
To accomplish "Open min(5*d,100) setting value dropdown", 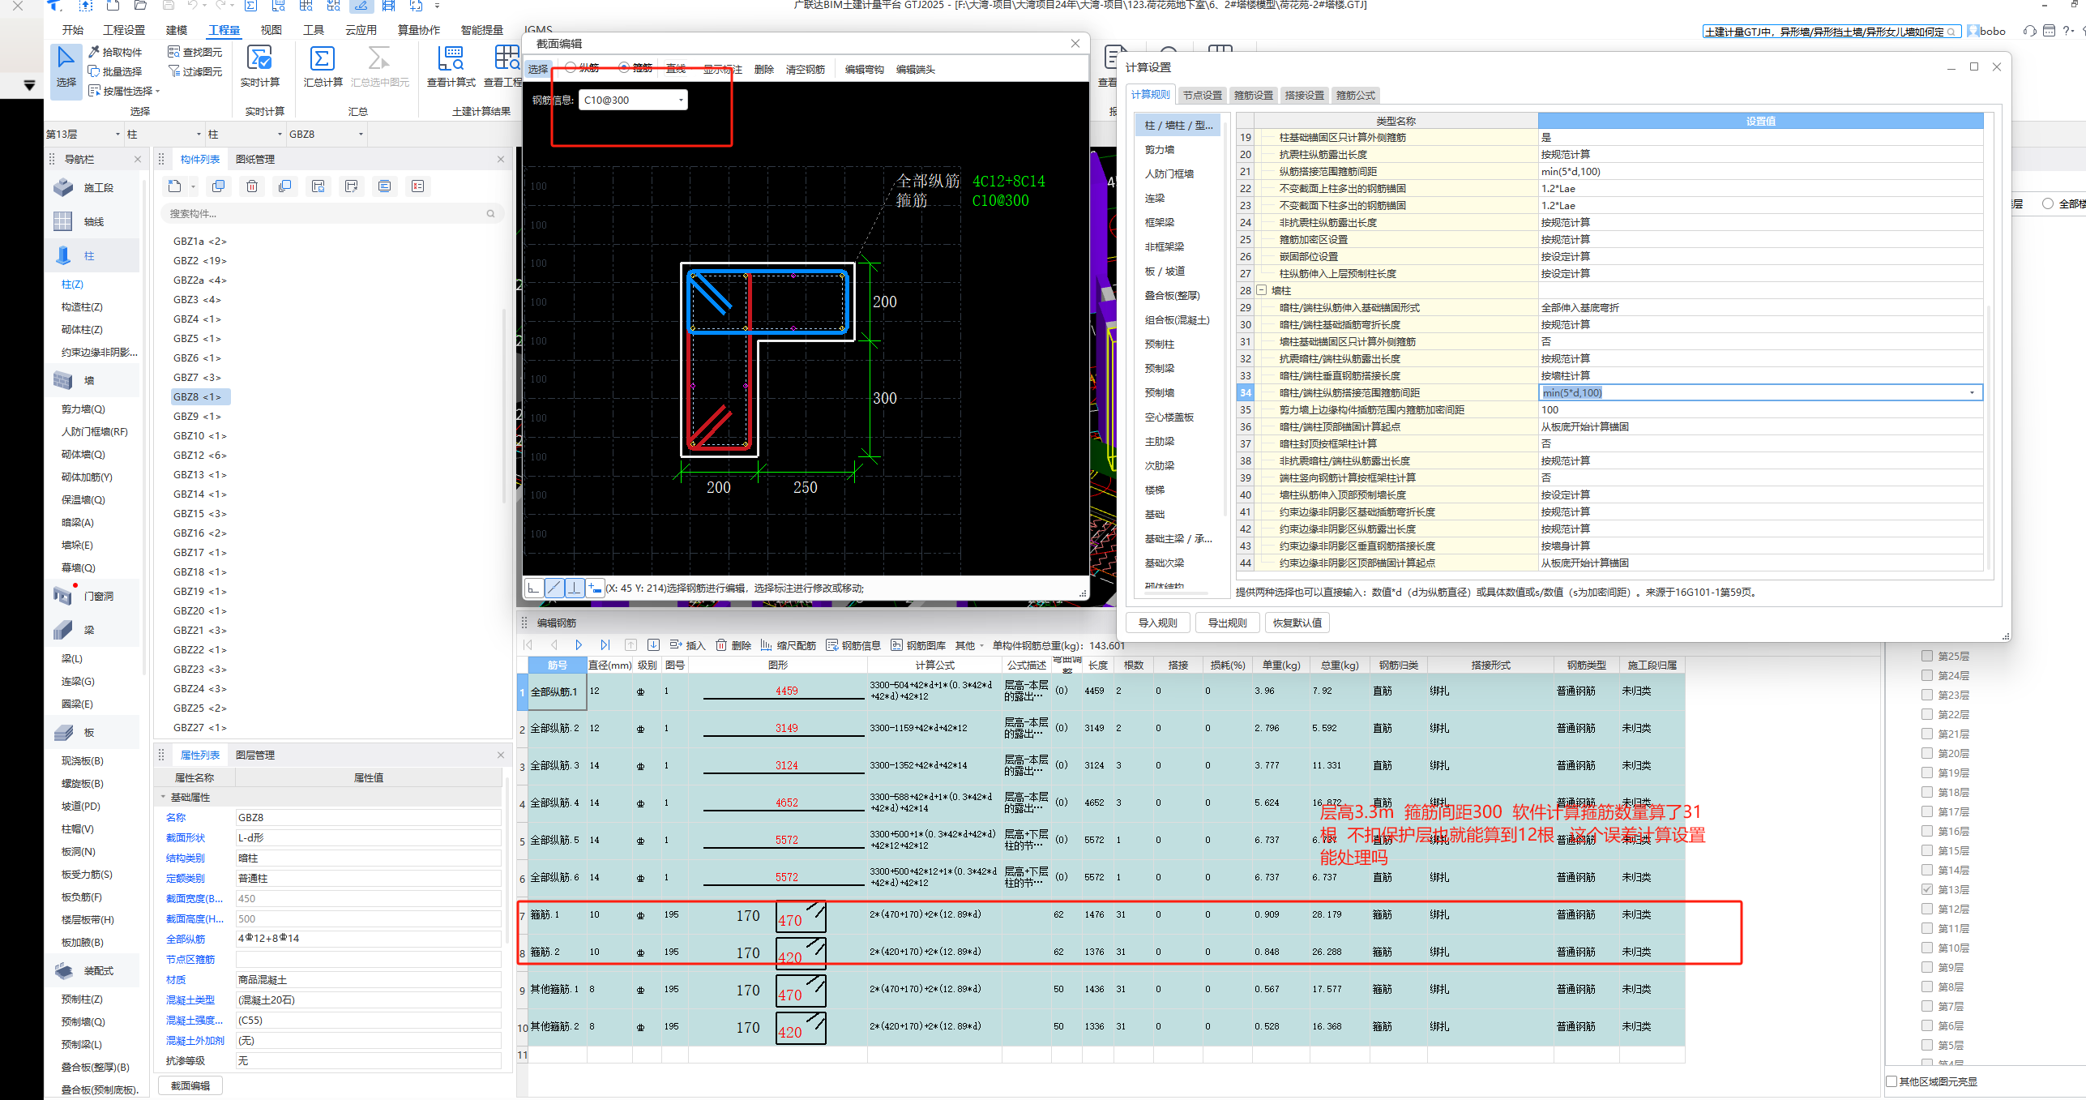I will [1972, 393].
